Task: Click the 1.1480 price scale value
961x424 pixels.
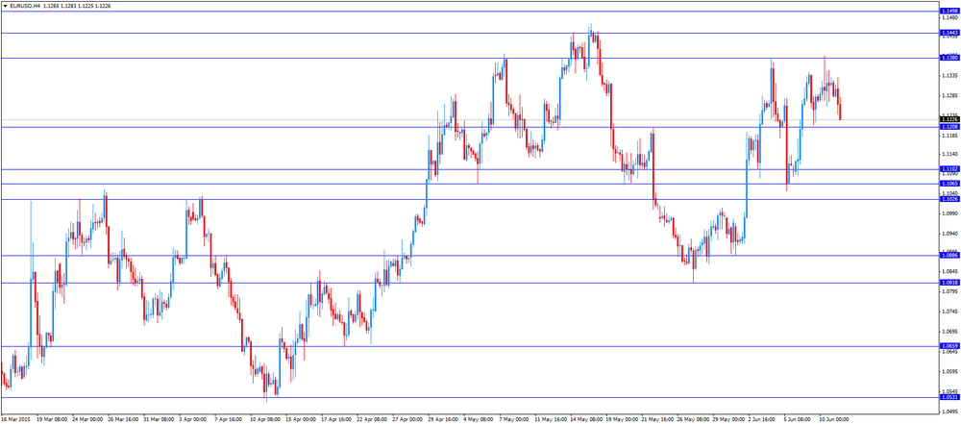Action: 949,18
